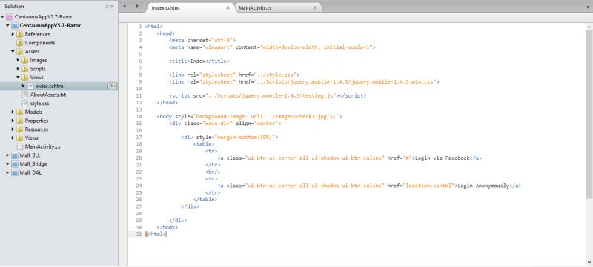Click the scrollbar up arrow in editor
Image resolution: width=593 pixels, height=267 pixels.
pyautogui.click(x=589, y=27)
